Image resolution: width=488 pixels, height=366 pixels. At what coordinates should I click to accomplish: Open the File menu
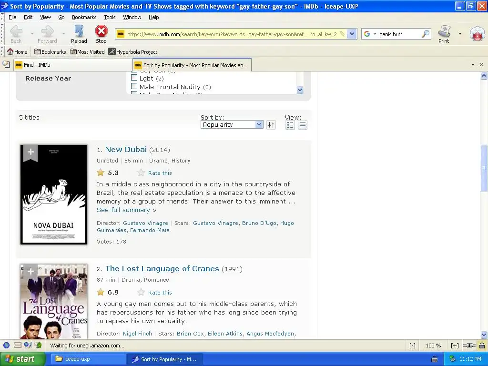point(12,17)
